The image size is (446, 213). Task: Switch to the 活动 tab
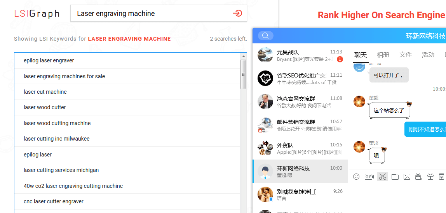428,55
